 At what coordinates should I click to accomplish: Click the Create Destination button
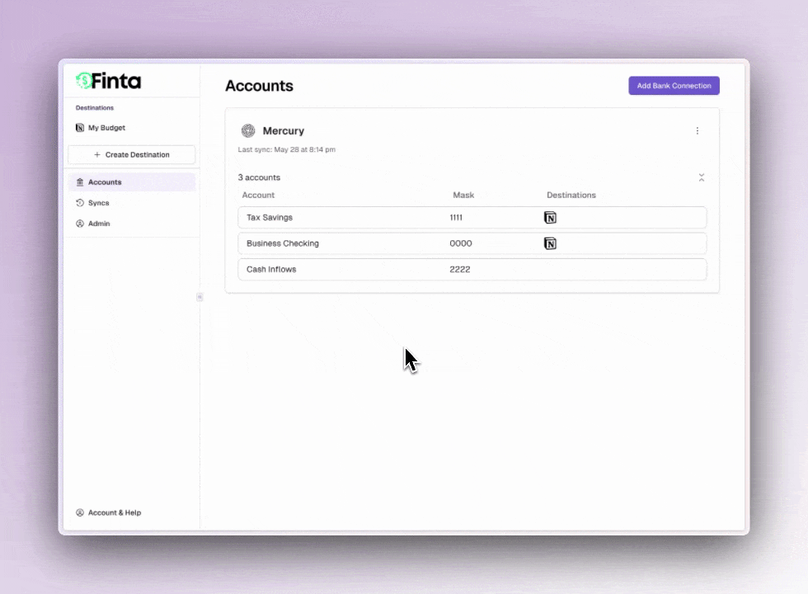tap(131, 154)
